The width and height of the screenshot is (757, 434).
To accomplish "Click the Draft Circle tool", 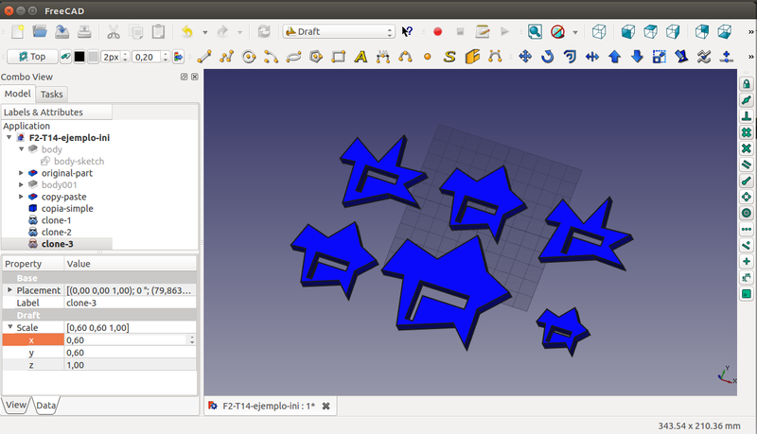I will click(249, 57).
